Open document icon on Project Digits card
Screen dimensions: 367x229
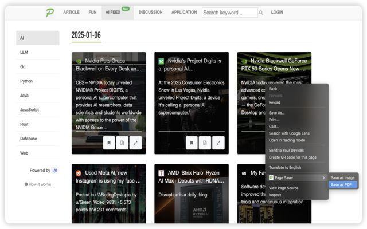point(205,143)
